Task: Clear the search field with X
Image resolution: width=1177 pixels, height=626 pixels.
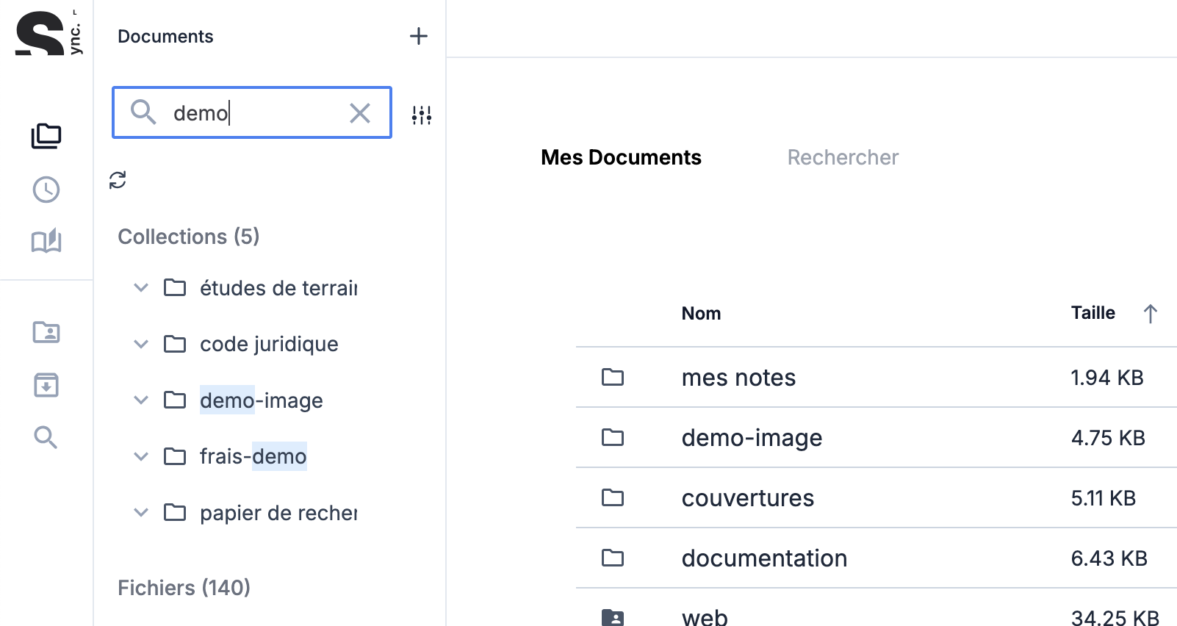Action: coord(359,113)
